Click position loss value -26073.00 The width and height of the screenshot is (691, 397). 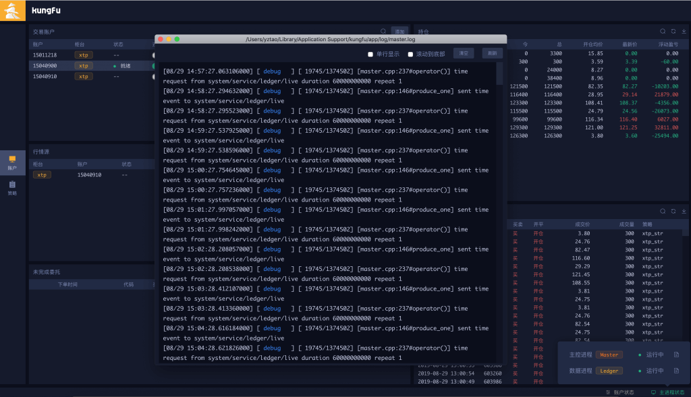[x=665, y=111]
